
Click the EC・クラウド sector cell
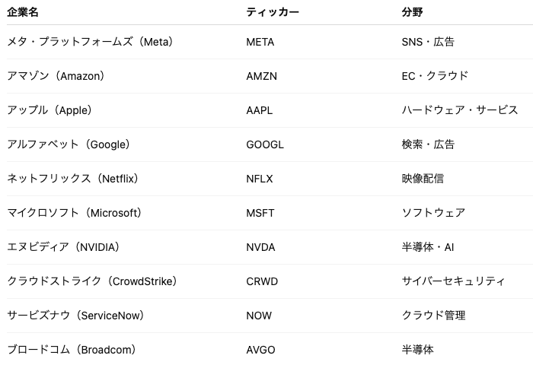(435, 76)
